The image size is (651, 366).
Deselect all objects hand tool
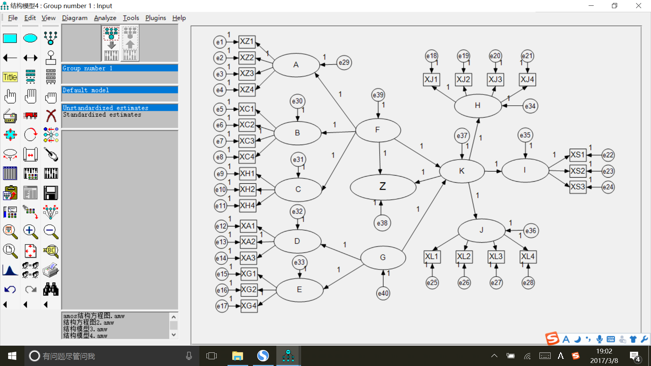(x=51, y=97)
